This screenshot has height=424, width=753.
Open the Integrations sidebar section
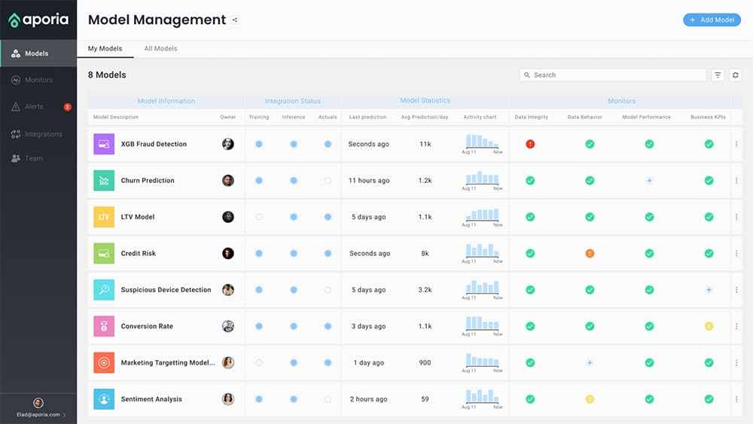coord(38,134)
